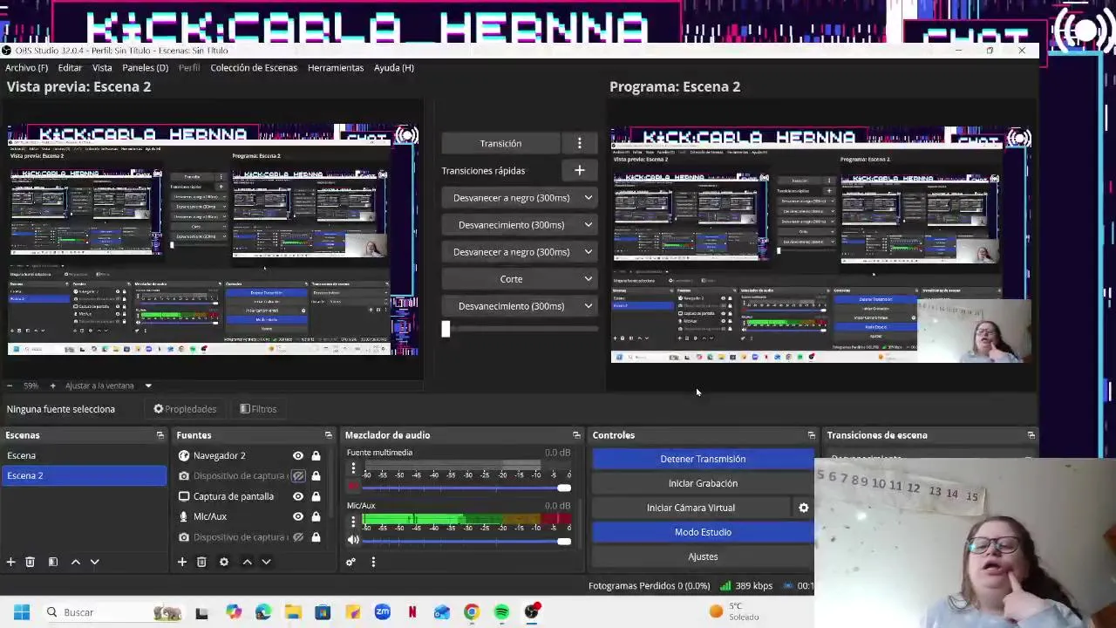1116x628 pixels.
Task: Unmute the Fuente multimedia channel
Action: [x=353, y=488]
